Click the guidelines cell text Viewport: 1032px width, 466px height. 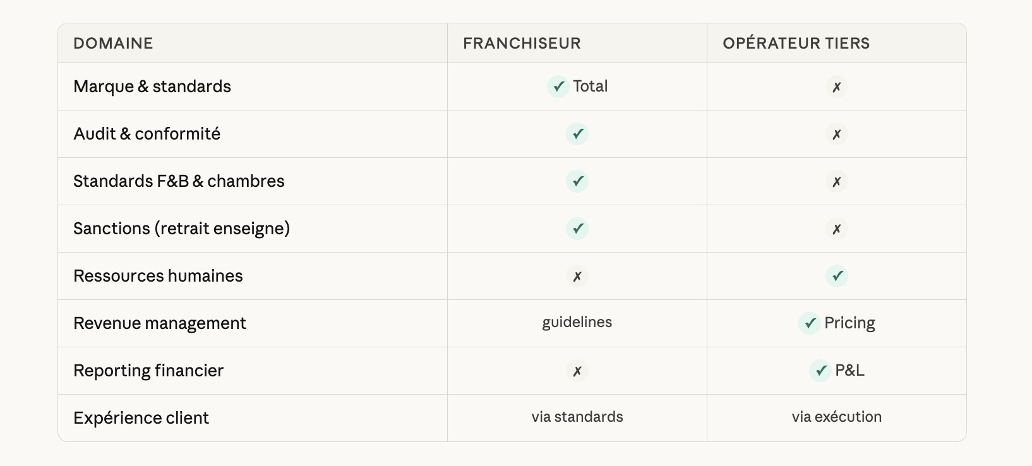[577, 322]
